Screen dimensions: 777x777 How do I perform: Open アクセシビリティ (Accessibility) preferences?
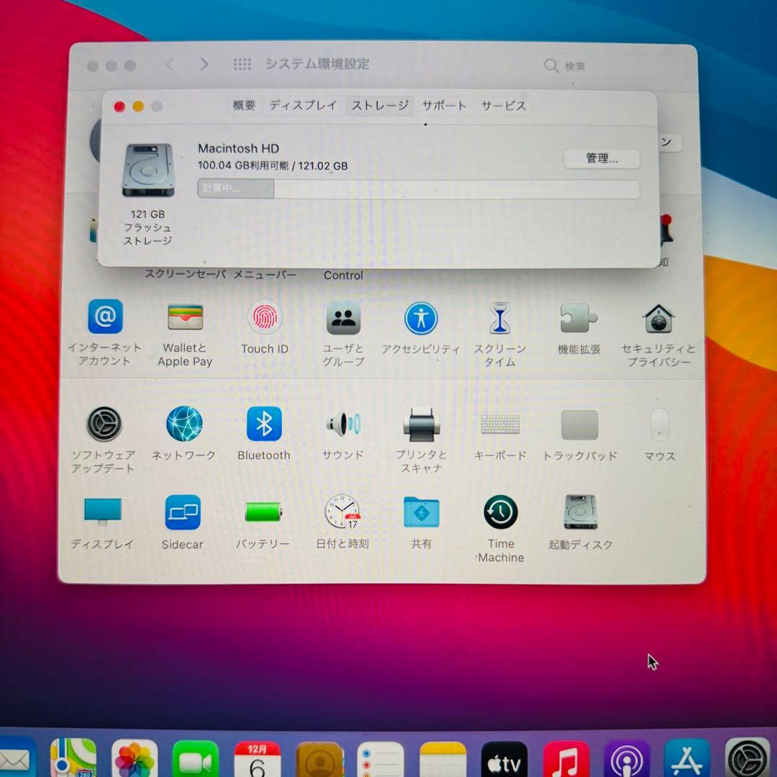(422, 318)
